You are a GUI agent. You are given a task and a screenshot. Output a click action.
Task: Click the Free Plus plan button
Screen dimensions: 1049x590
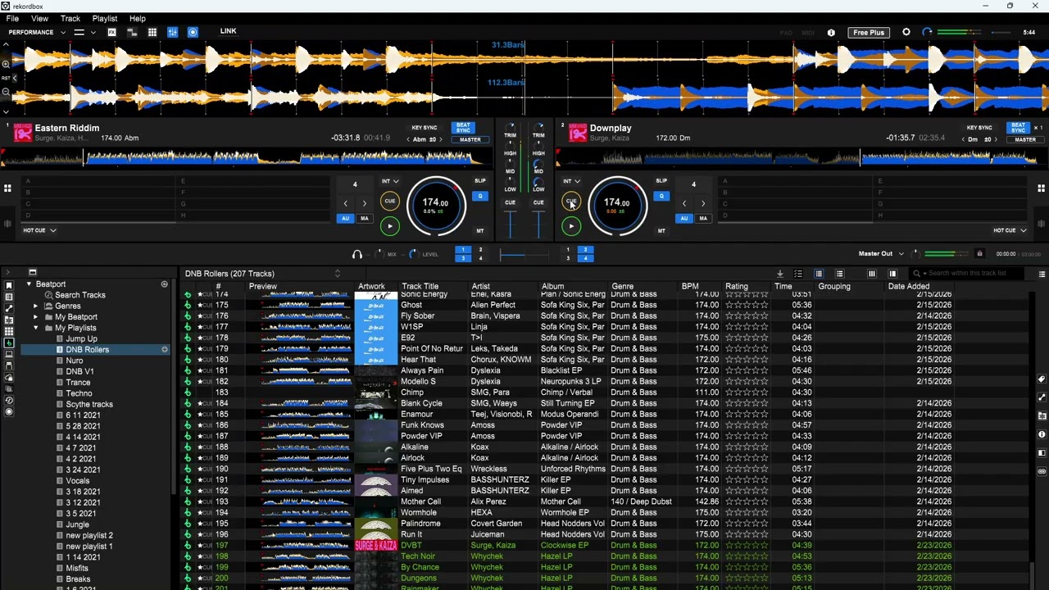point(869,33)
